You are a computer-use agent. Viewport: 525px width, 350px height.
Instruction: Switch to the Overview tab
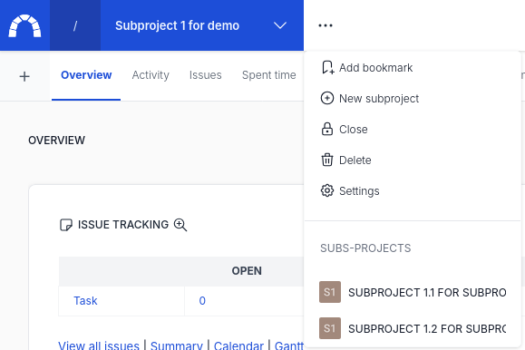click(86, 75)
